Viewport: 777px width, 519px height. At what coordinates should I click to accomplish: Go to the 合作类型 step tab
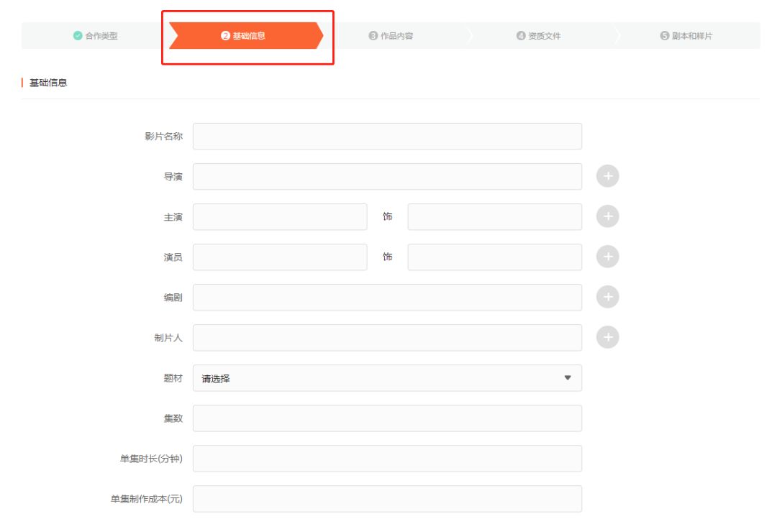pyautogui.click(x=96, y=36)
